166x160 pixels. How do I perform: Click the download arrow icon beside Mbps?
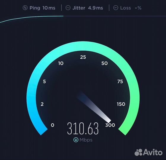point(76,140)
